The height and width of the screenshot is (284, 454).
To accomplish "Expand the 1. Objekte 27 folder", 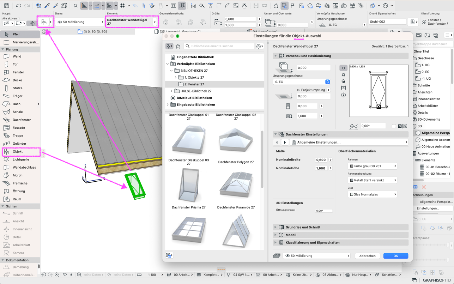I will click(176, 77).
